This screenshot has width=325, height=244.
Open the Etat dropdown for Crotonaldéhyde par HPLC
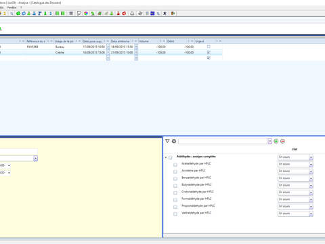311,192
